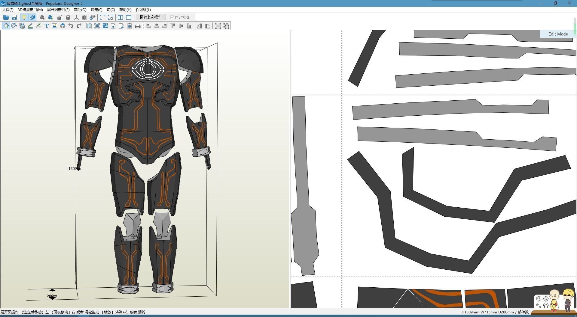Image resolution: width=577 pixels, height=317 pixels.
Task: Click the align left icon
Action: click(x=148, y=26)
